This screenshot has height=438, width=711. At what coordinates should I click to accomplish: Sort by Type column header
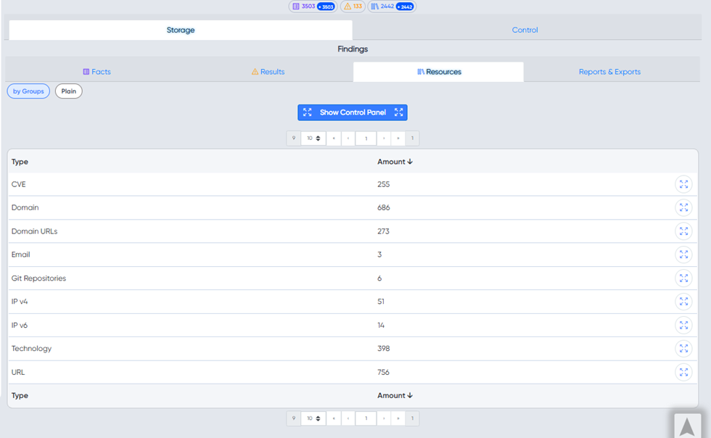click(x=20, y=162)
